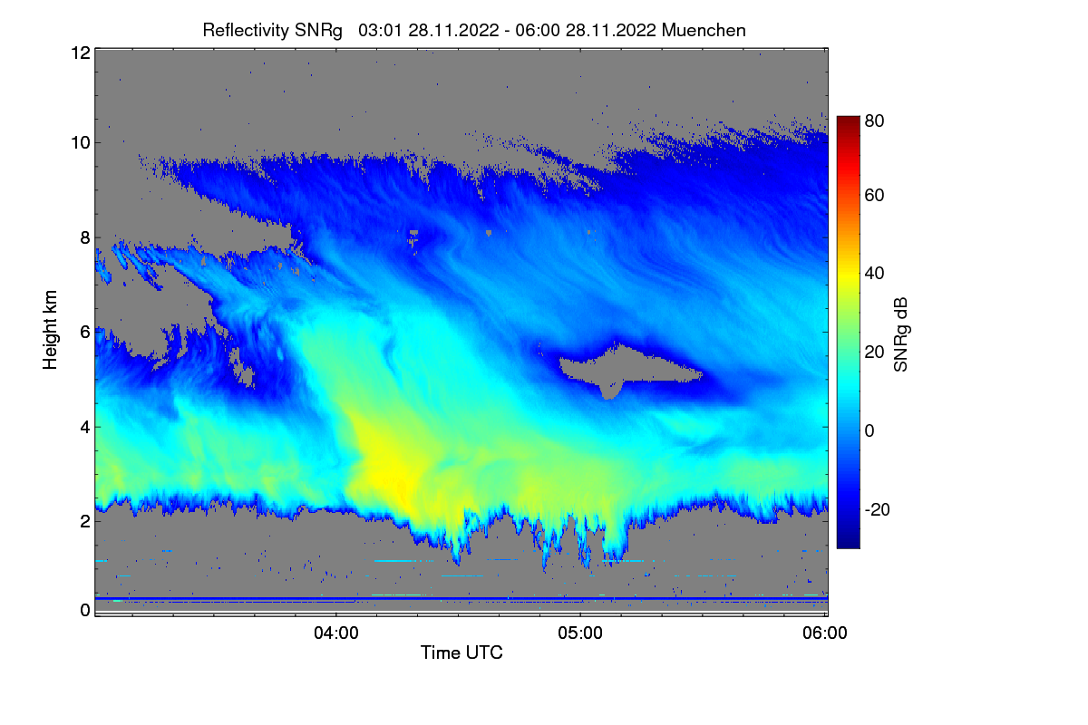This screenshot has height=725, width=1088.
Task: Click the height tick label 2
Action: point(85,521)
